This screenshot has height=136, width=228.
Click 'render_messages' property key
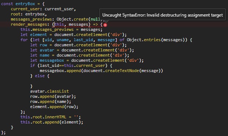click(x=29, y=24)
